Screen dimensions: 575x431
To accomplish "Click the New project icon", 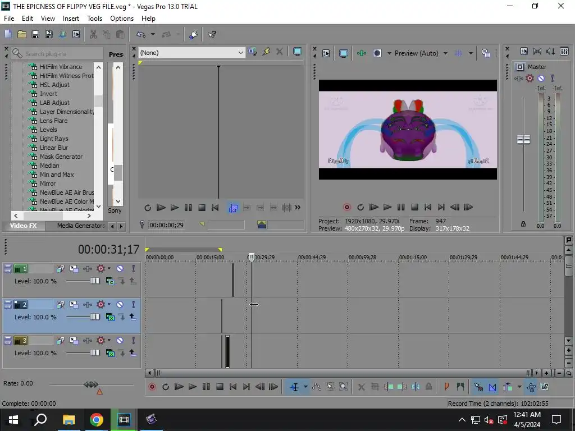I will point(8,34).
